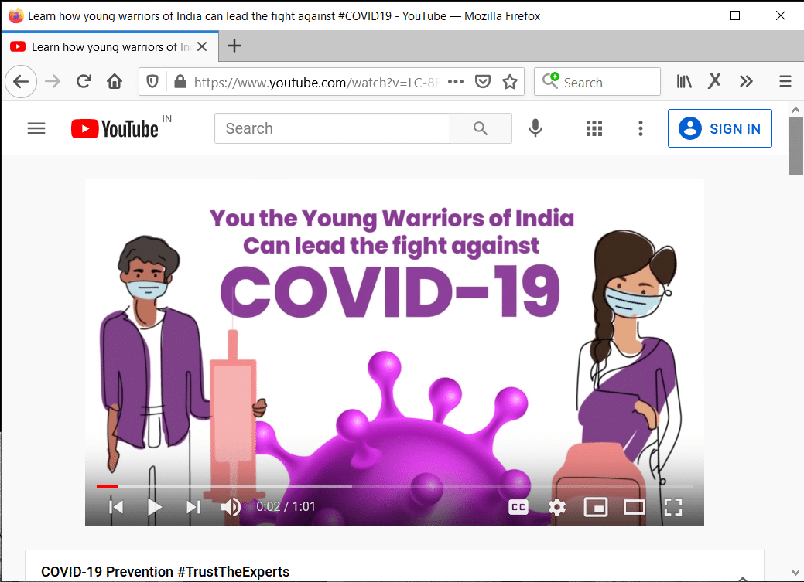Open the video's three-dot options menu
The image size is (804, 582).
[641, 128]
